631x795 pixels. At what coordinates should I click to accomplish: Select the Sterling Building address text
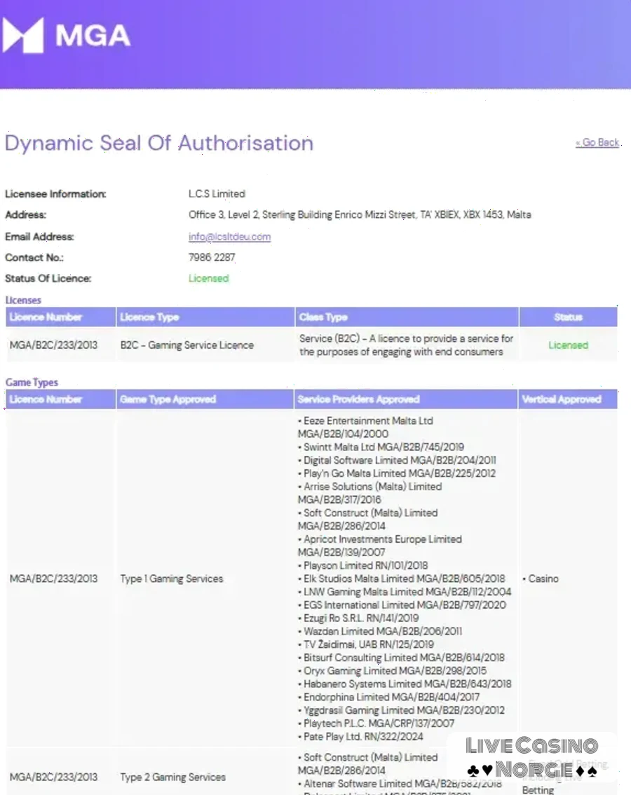(x=360, y=214)
